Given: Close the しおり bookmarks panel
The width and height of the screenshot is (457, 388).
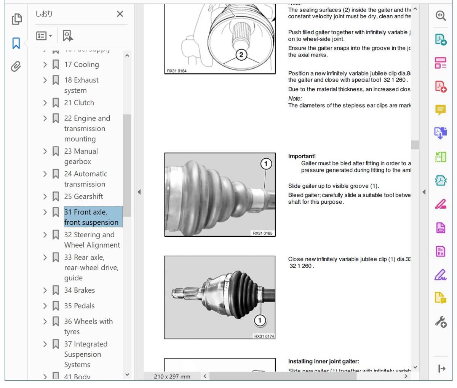Looking at the screenshot, I should 120,14.
